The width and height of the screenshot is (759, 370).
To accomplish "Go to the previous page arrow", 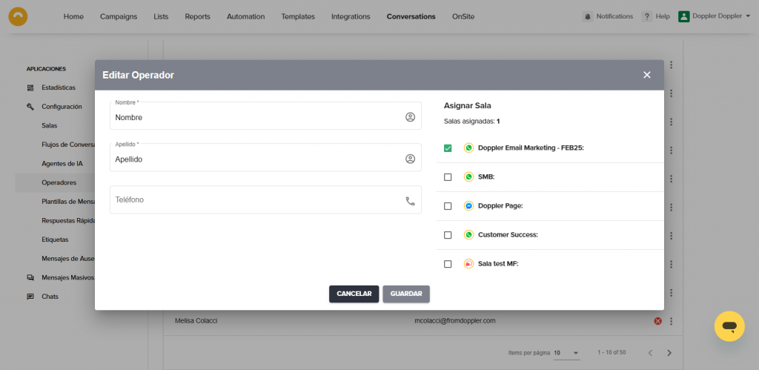I will 650,352.
